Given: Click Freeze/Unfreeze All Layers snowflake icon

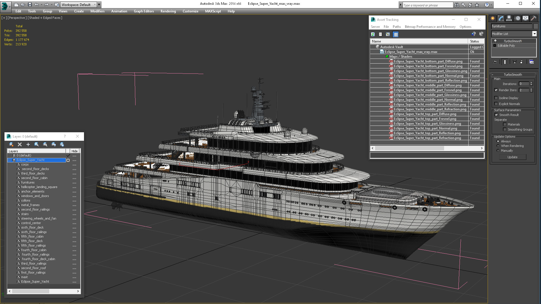Looking at the screenshot, I should point(62,144).
